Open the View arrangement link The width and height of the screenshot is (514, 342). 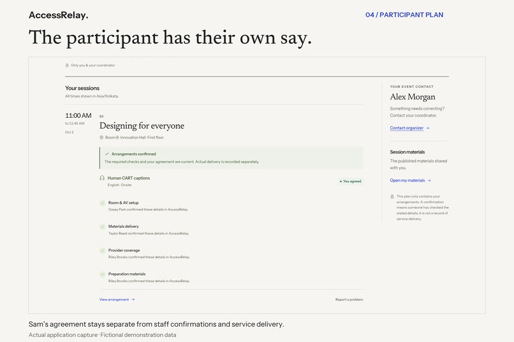click(x=114, y=299)
